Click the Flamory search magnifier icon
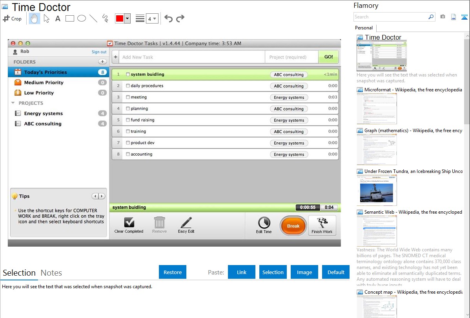Screen dimensions: 470x318 tap(431, 17)
